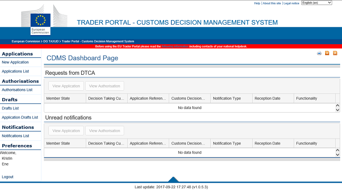Click View Application under Requests from DTCA
This screenshot has width=342, height=191.
(66, 86)
